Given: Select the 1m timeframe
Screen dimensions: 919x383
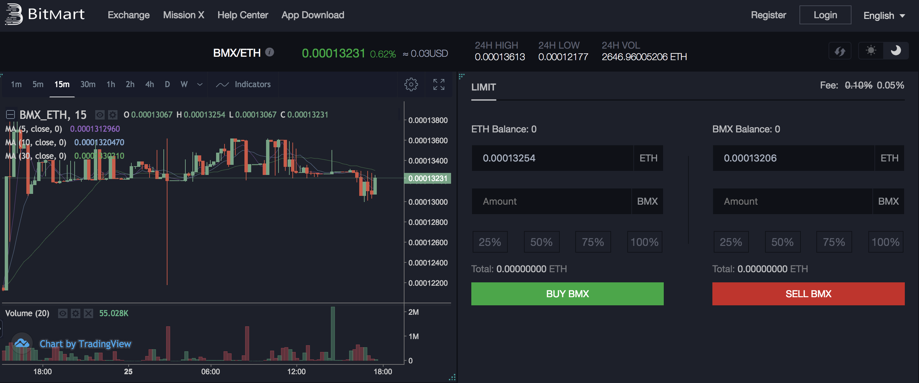Looking at the screenshot, I should [16, 84].
